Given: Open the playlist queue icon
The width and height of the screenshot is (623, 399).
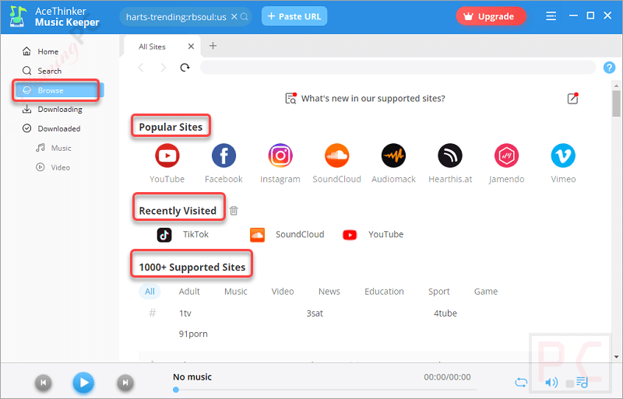Looking at the screenshot, I should (582, 383).
